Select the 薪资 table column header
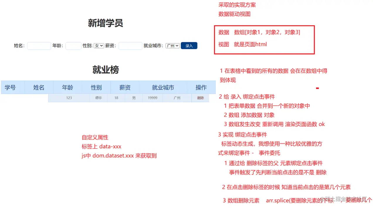The height and width of the screenshot is (208, 373). coord(125,87)
